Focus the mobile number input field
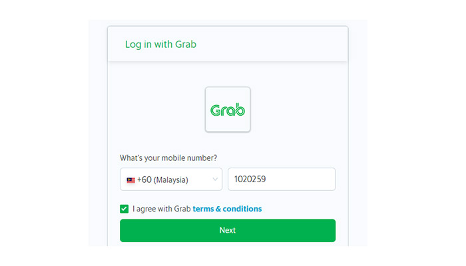Viewport: 466px width, 266px height. [x=282, y=180]
